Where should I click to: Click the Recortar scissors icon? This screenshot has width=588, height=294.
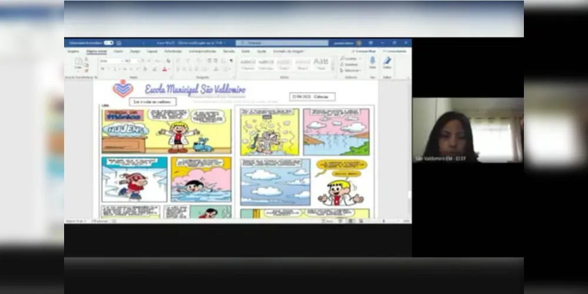(86, 59)
